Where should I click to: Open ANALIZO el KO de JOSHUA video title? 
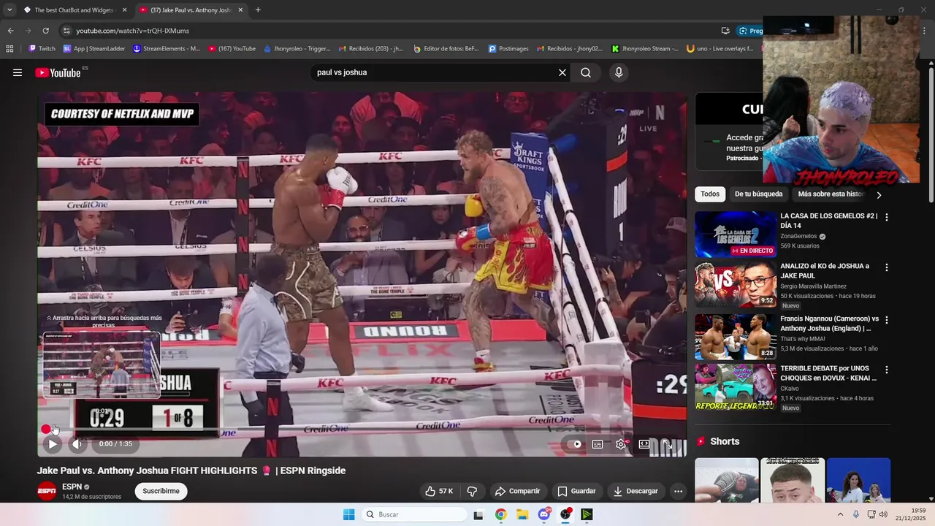(825, 271)
